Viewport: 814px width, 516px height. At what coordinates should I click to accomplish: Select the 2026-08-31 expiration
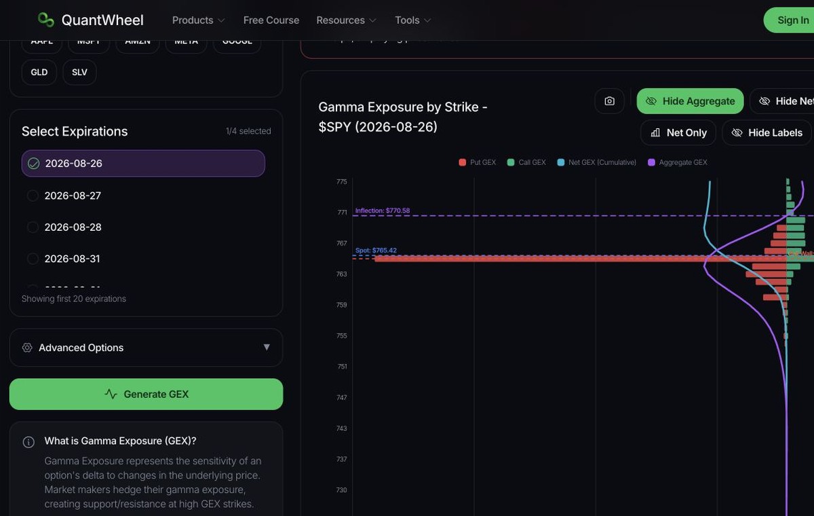(143, 259)
